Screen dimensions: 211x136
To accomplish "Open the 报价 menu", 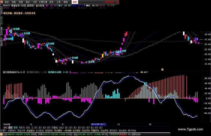I will [x=28, y=2].
